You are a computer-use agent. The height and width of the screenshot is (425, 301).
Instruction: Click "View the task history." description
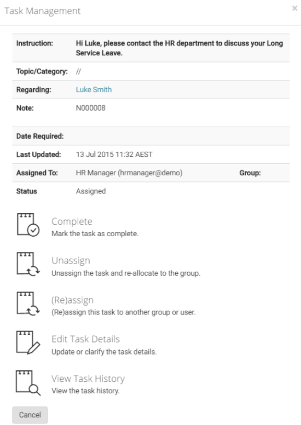[x=86, y=391]
